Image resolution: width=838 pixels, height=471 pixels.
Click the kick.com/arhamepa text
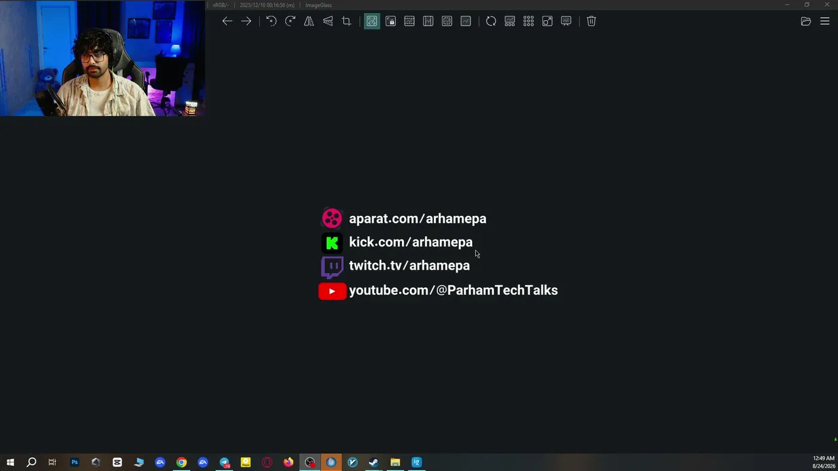410,242
